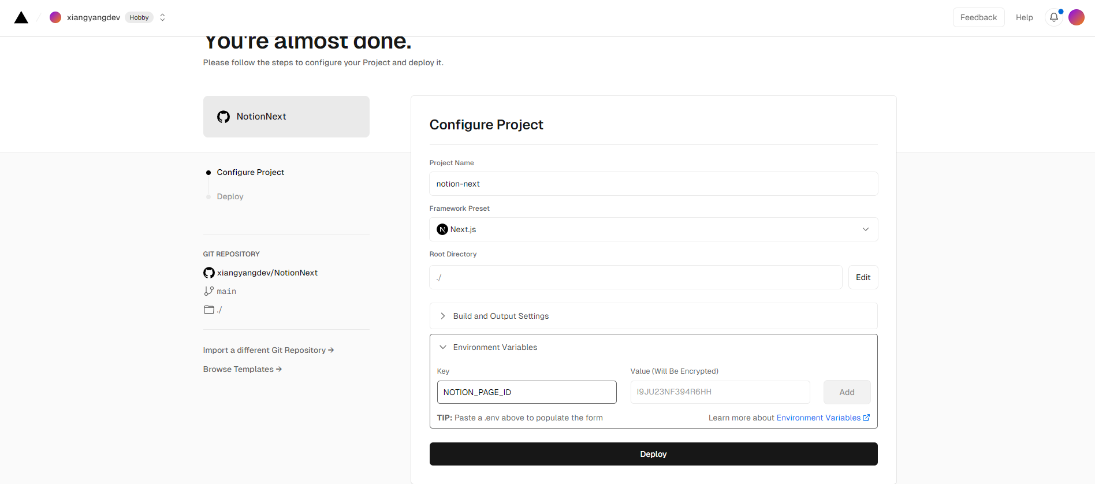This screenshot has width=1095, height=484.
Task: Click the Deploy button
Action: coord(654,454)
